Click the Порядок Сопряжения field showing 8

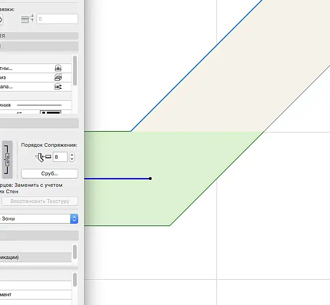60,157
